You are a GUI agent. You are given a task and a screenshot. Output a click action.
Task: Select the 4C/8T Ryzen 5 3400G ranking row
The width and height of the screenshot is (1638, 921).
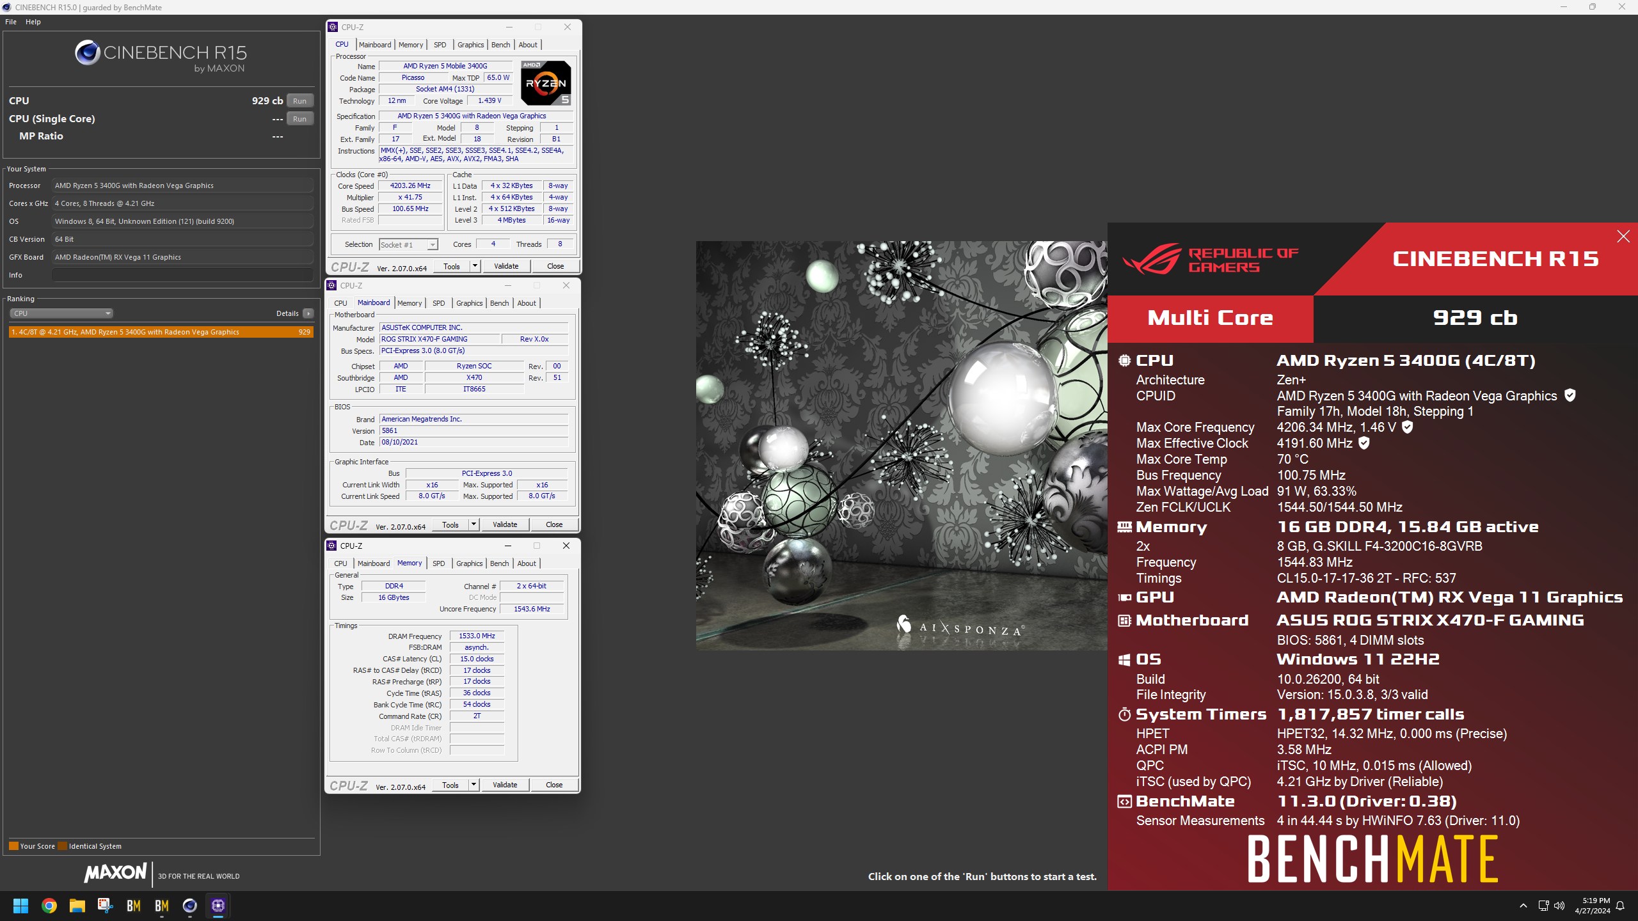161,332
